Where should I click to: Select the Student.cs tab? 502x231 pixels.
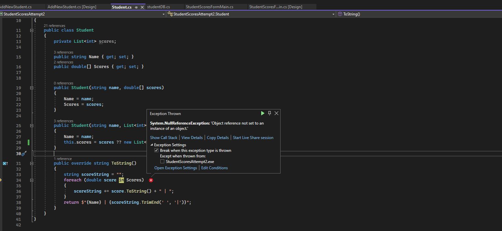point(122,7)
